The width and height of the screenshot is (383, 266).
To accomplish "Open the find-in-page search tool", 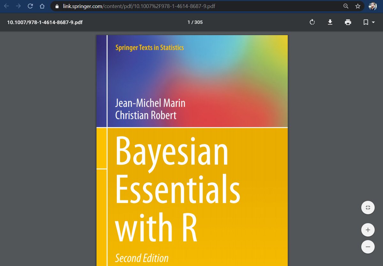I will (346, 6).
